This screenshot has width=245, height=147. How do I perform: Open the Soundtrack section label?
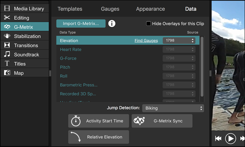click(x=26, y=55)
